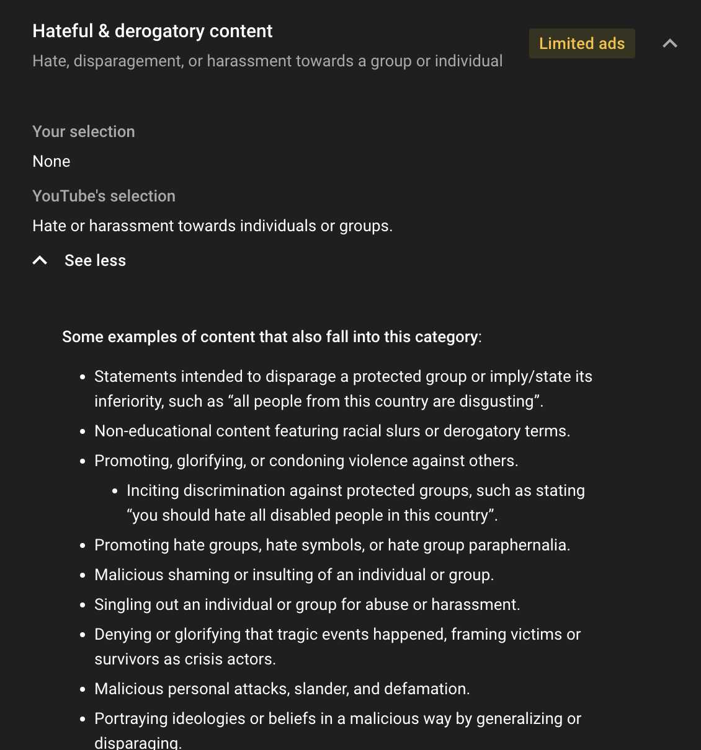Click the Portraying ideologies or beliefs bullet
The image size is (701, 750).
tap(337, 730)
